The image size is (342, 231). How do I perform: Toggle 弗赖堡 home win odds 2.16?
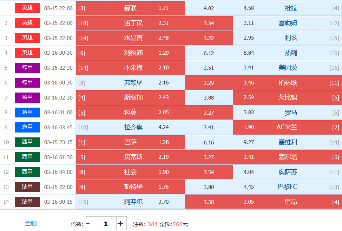(130, 83)
